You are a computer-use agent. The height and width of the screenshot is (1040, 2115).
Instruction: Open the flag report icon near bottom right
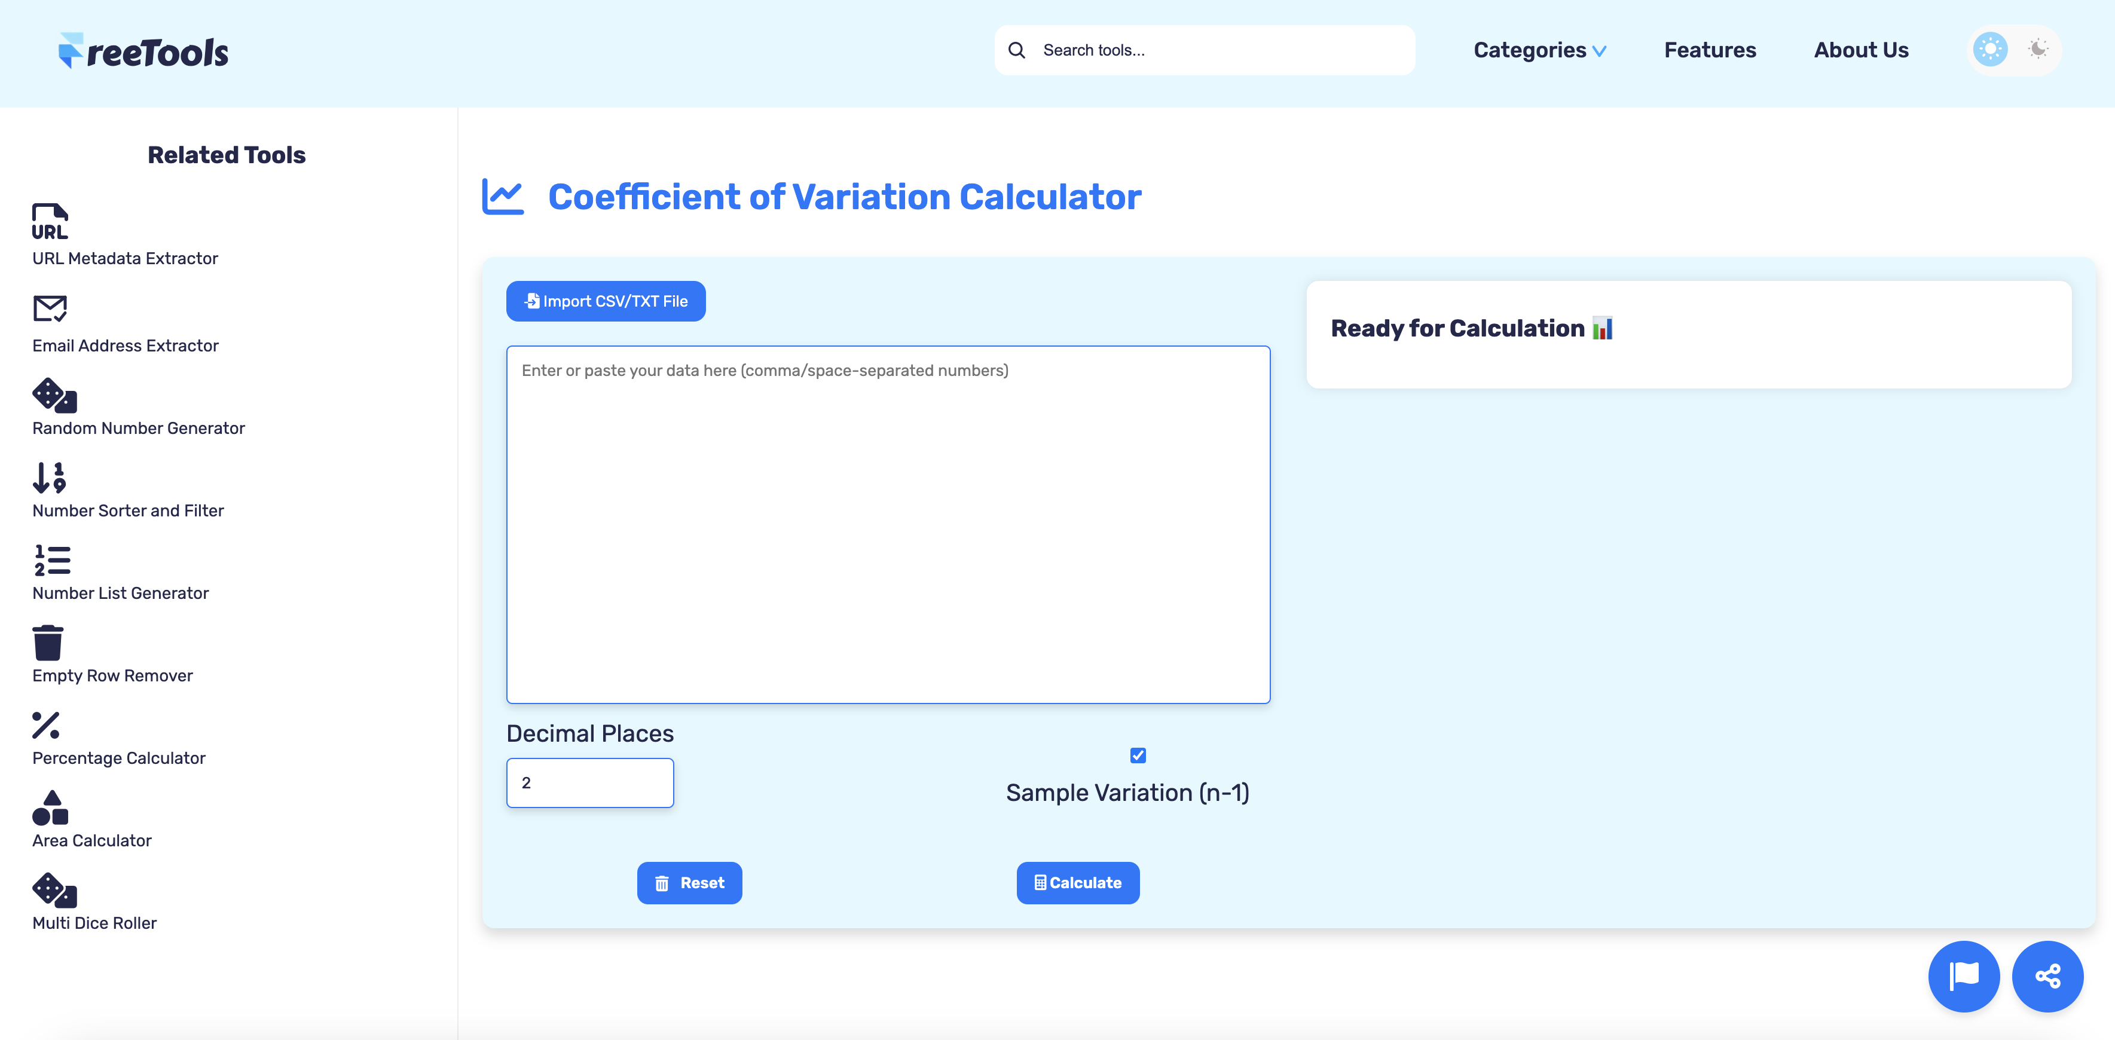pyautogui.click(x=1964, y=976)
